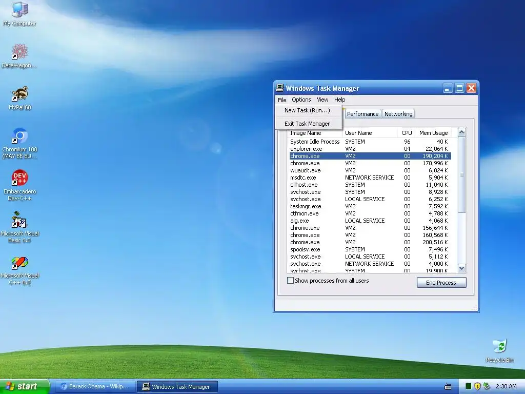Switch to the Networking tab
This screenshot has height=394, width=525.
(398, 114)
